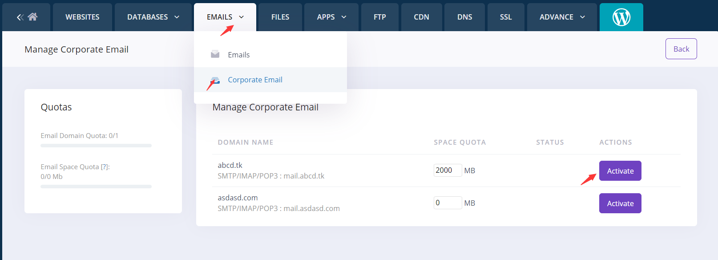Click the home icon in navigation bar

pyautogui.click(x=32, y=17)
